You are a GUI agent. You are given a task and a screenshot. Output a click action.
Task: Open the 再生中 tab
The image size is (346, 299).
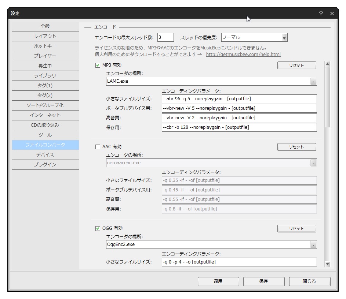point(45,66)
